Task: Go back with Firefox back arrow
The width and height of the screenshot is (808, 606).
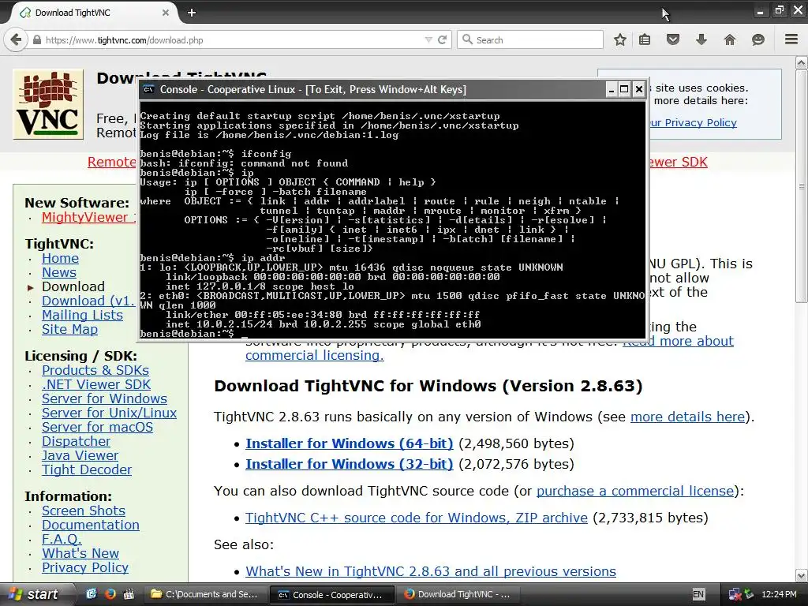Action: 16,39
